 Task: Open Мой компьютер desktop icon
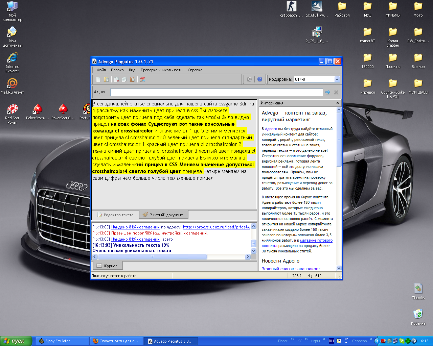[x=12, y=11]
